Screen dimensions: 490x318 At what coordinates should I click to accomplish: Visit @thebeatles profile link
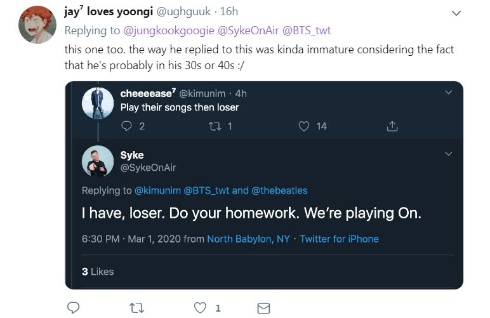[x=279, y=190]
